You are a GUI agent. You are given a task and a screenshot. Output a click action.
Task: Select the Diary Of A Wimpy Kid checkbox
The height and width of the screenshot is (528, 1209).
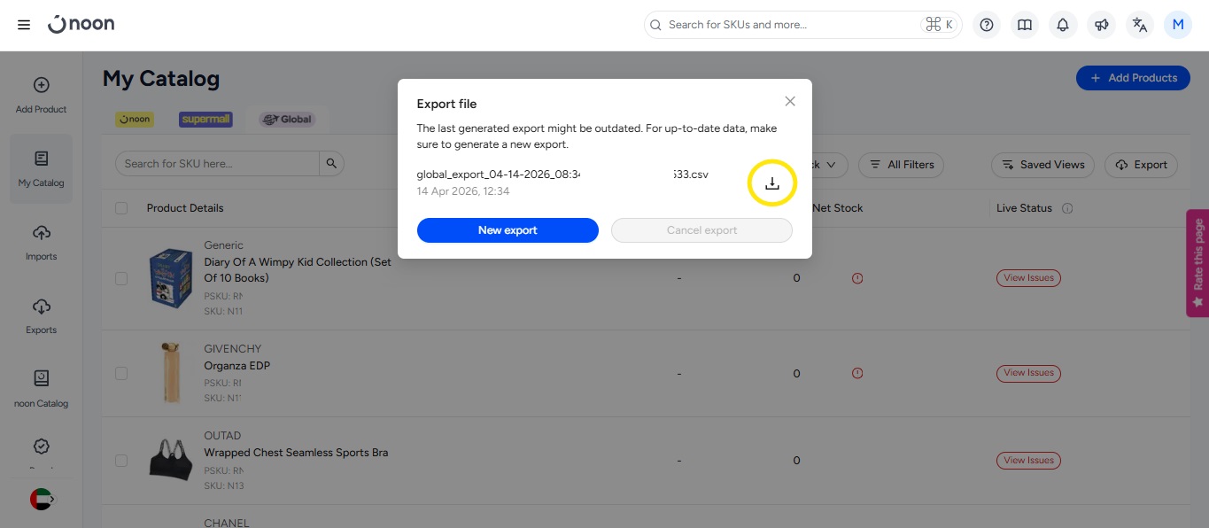pos(121,278)
